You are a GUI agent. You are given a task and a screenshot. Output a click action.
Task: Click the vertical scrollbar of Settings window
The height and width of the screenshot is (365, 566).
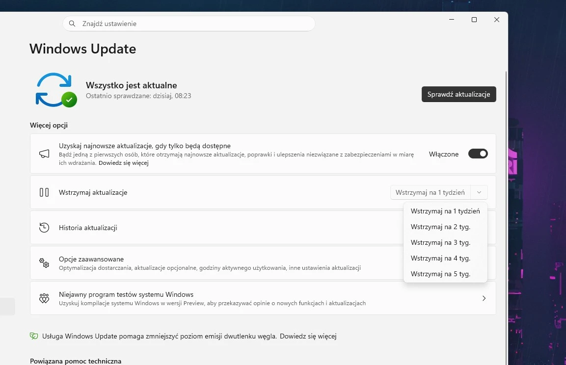[x=506, y=218]
